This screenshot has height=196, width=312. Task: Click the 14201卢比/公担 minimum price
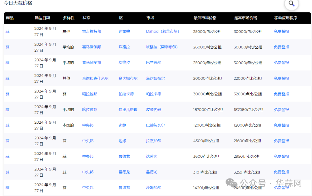pyautogui.click(x=206, y=188)
